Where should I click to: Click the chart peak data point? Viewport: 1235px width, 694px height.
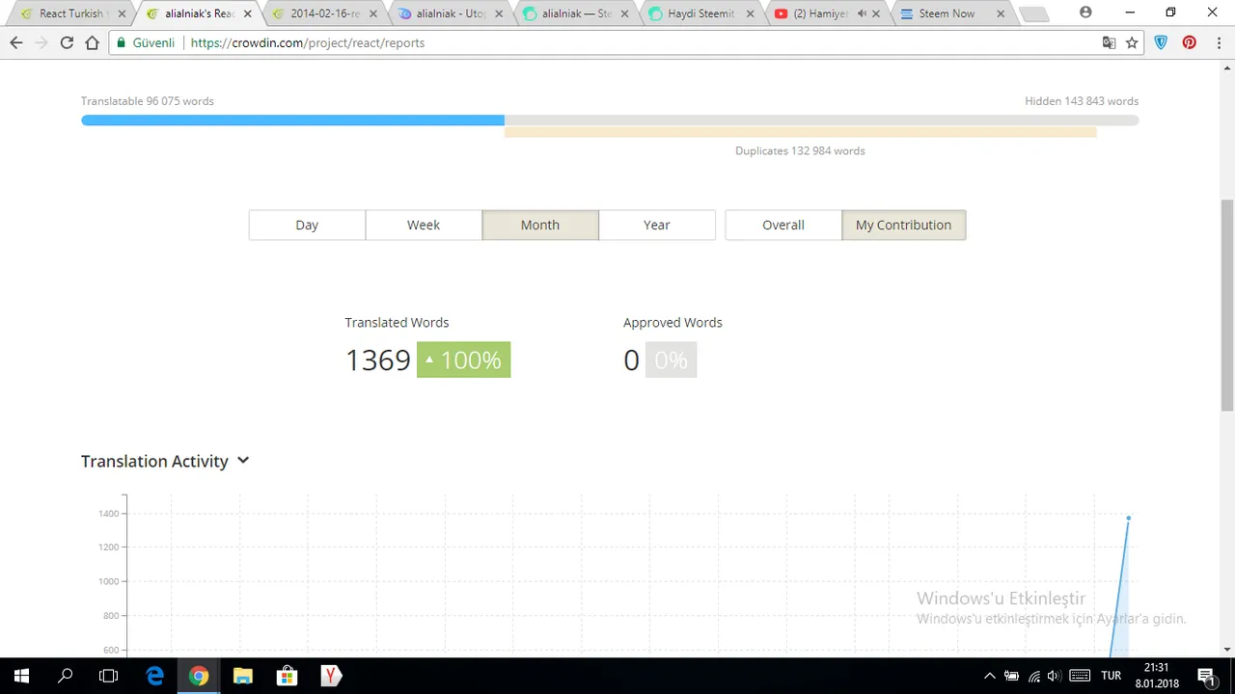(x=1128, y=519)
